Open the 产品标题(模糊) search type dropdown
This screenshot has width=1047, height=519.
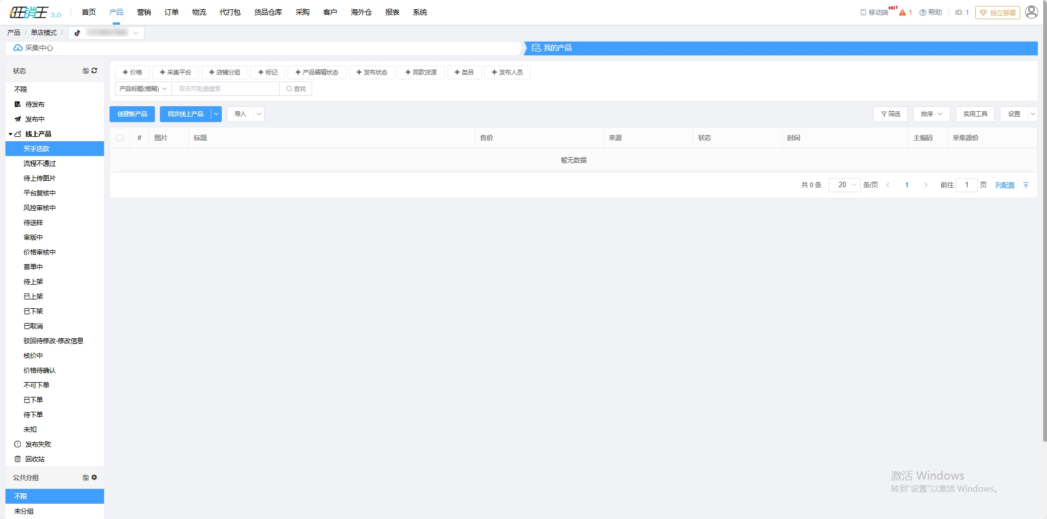pyautogui.click(x=143, y=89)
